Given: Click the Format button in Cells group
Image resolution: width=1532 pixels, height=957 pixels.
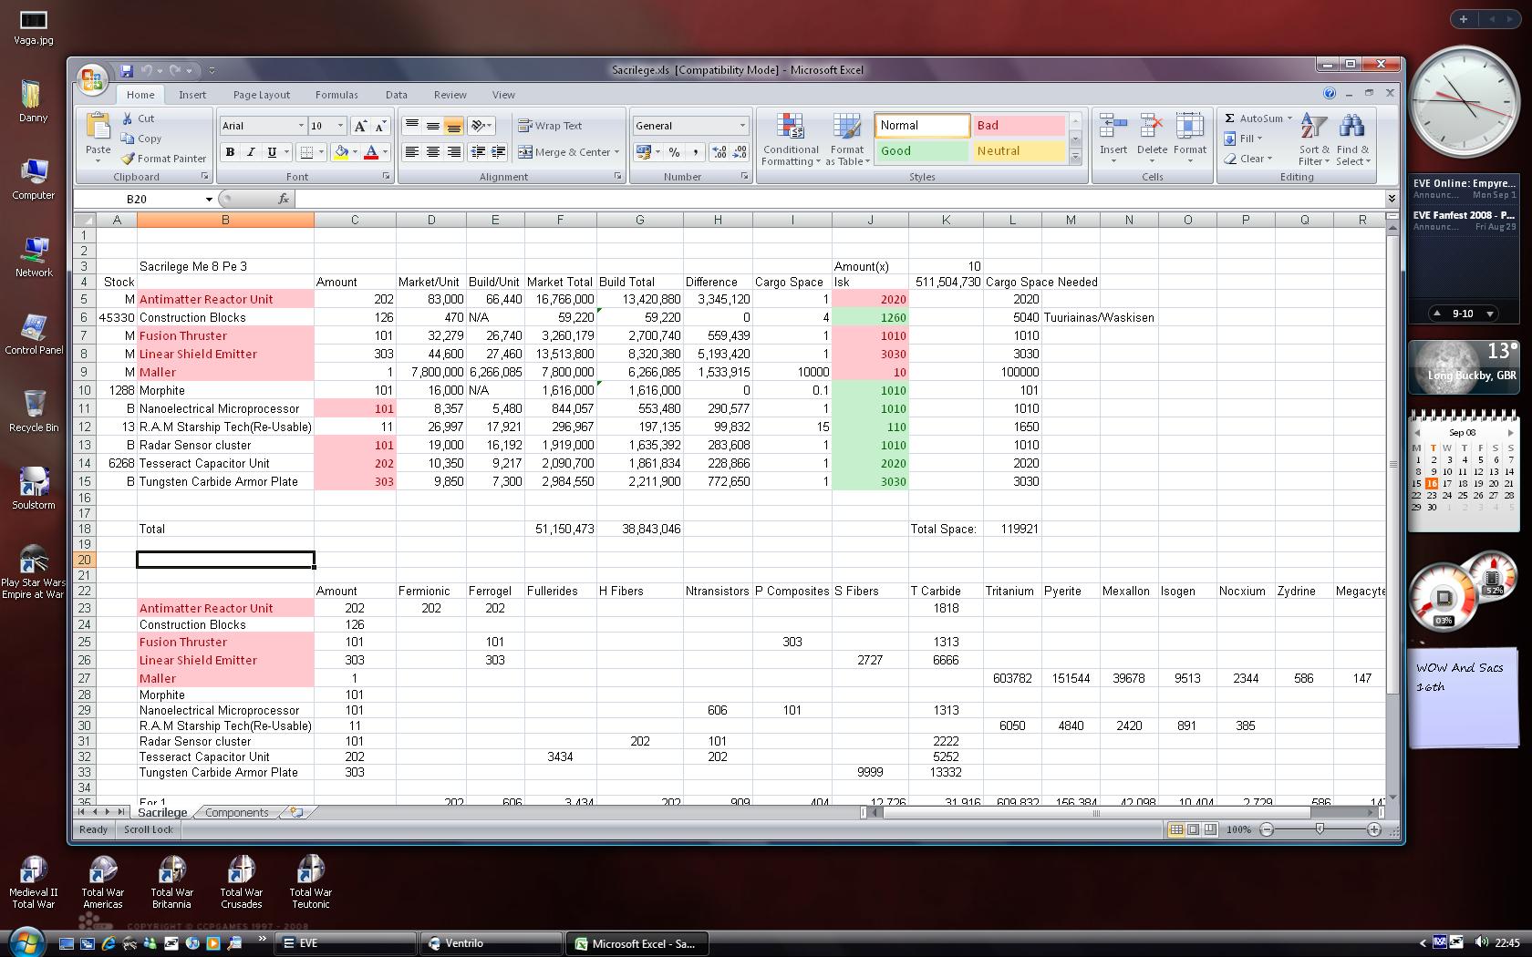Looking at the screenshot, I should coord(1190,139).
